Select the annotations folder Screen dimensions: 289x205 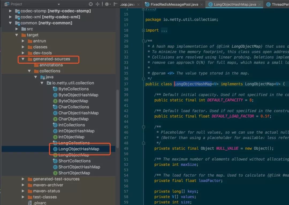pos(48,65)
